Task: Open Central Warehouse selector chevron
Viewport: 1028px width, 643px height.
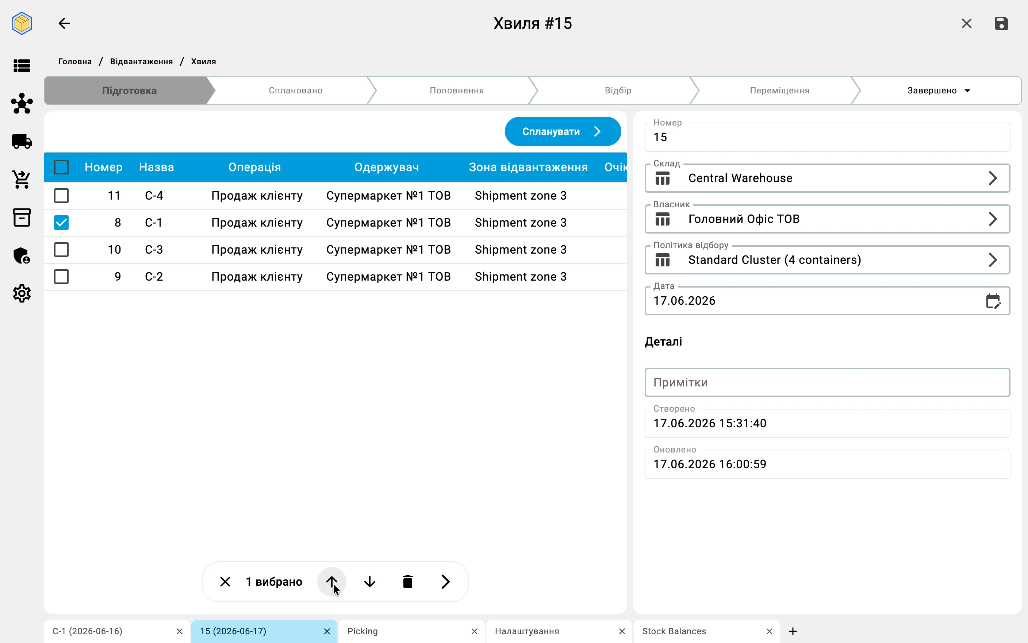Action: click(x=992, y=178)
